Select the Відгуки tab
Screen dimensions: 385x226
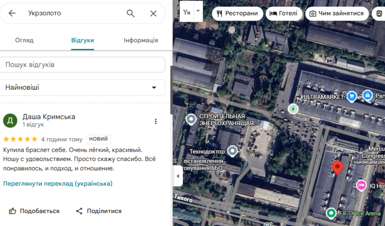83,40
